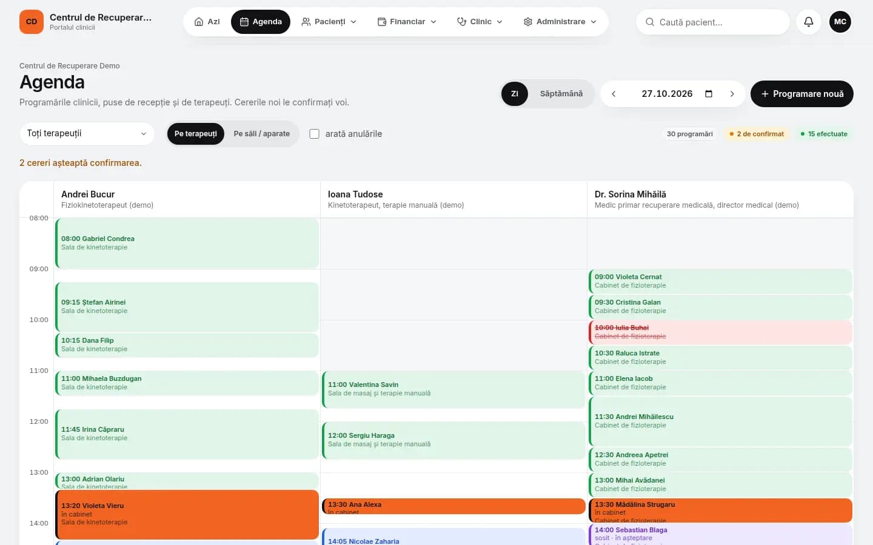873x545 pixels.
Task: Click in the 'Caută pacient...' search field
Action: coord(713,22)
